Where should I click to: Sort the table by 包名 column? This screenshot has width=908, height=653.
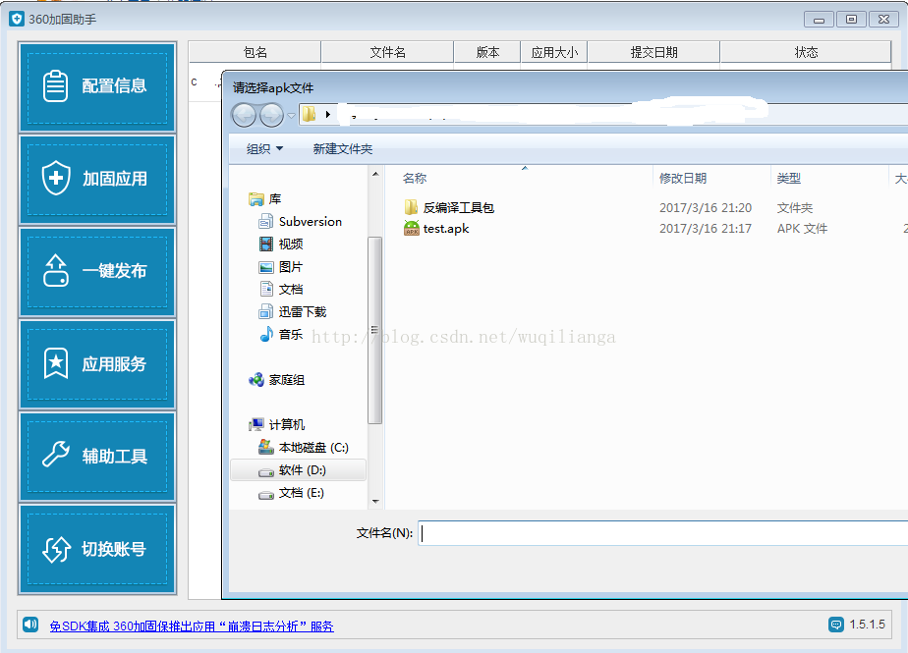(255, 52)
